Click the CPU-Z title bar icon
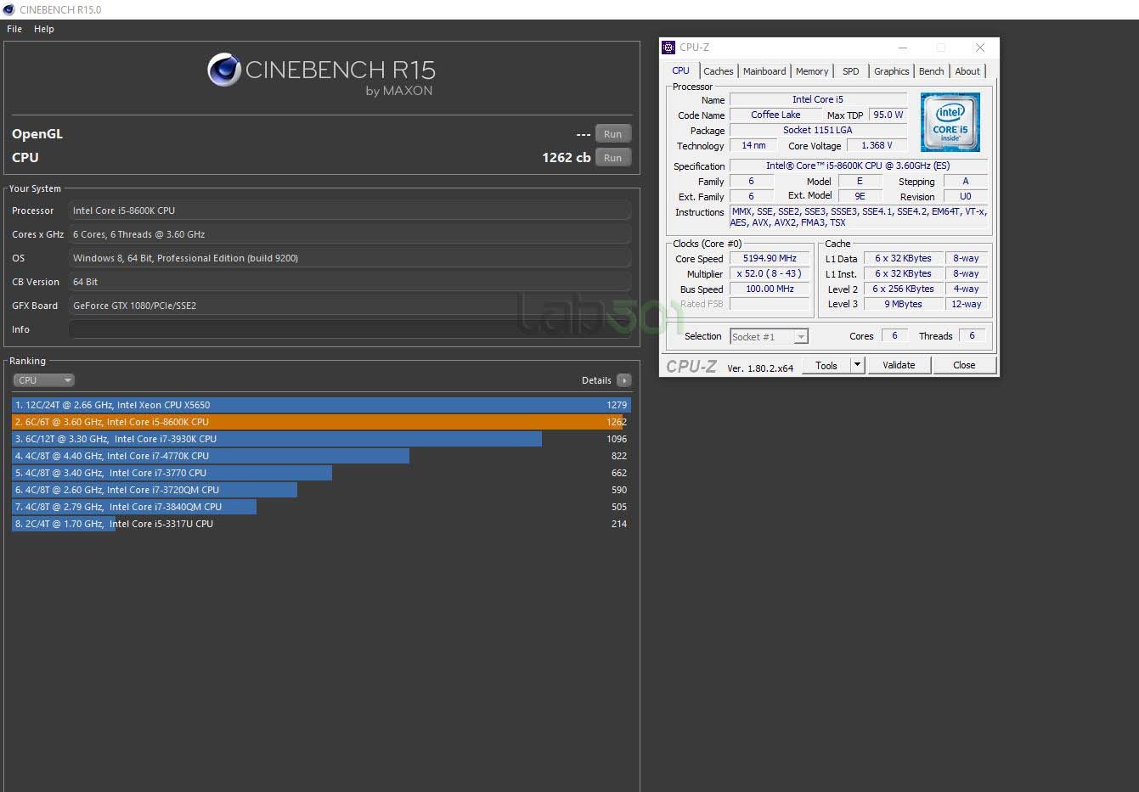Image resolution: width=1139 pixels, height=792 pixels. click(x=668, y=48)
